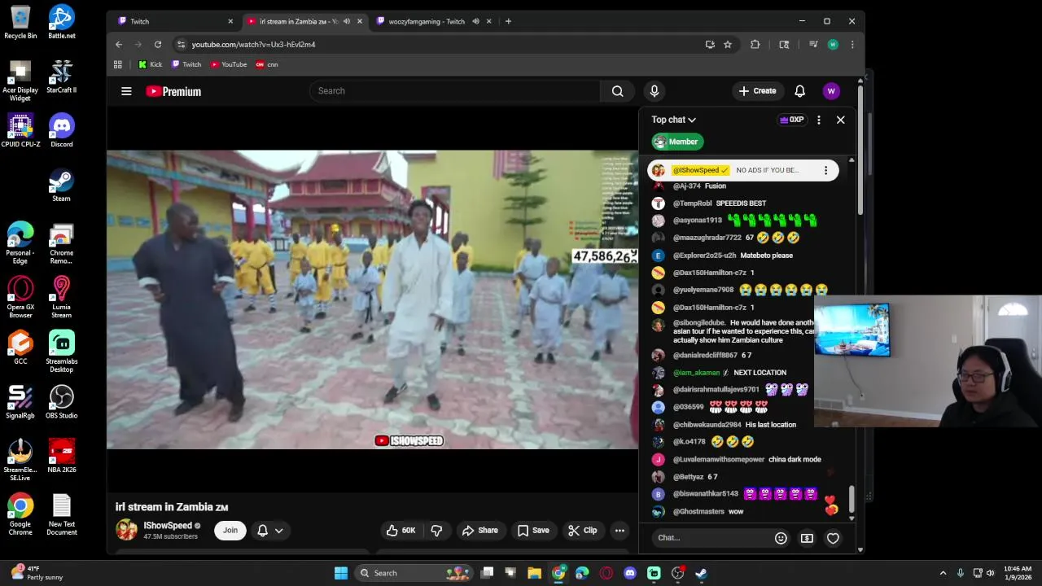Mute the woozyfamgaming Twitch tab audio
Viewport: 1042px width, 586px height.
(475, 21)
